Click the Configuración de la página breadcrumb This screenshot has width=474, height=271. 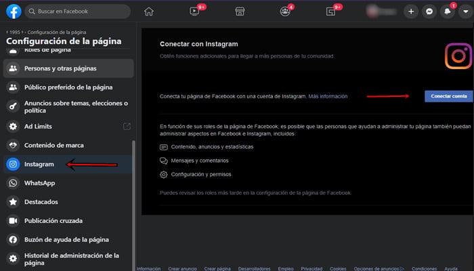tap(57, 32)
